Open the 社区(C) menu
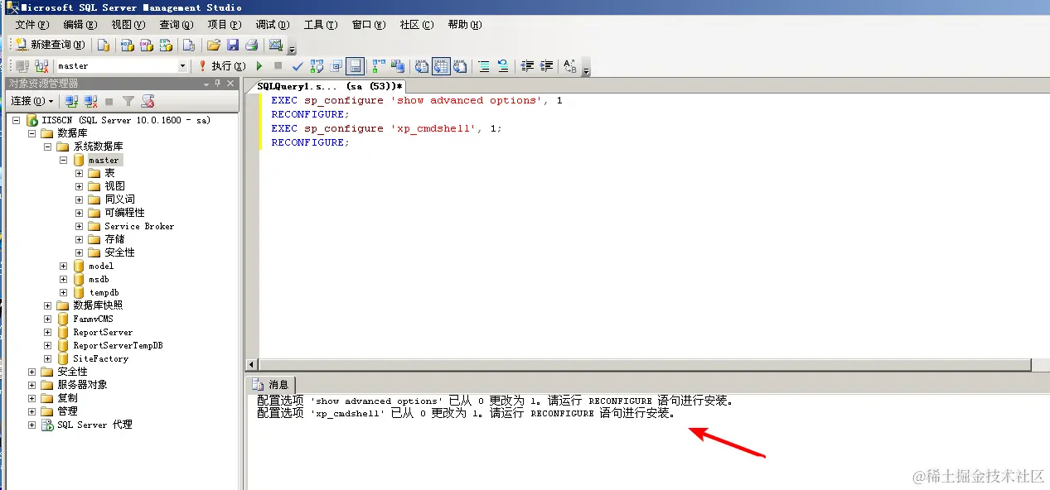This screenshot has width=1050, height=490. point(417,25)
